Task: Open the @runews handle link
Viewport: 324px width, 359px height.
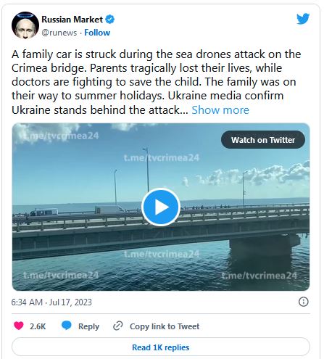Action: click(x=59, y=33)
